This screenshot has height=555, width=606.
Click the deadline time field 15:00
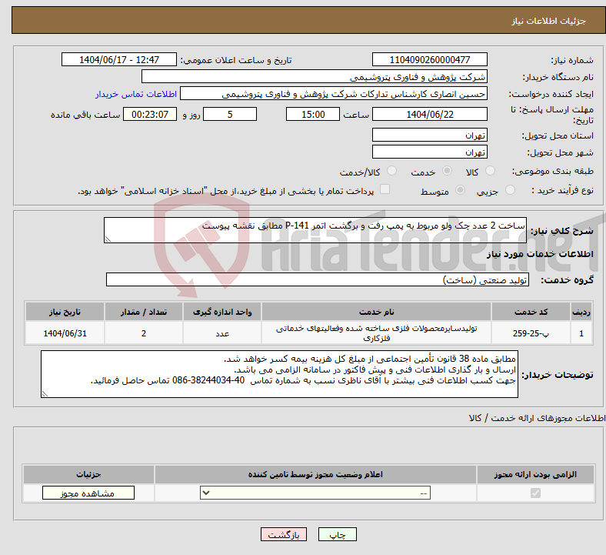coord(313,114)
